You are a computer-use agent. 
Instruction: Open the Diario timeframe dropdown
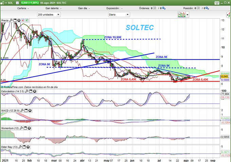[x=119, y=15]
